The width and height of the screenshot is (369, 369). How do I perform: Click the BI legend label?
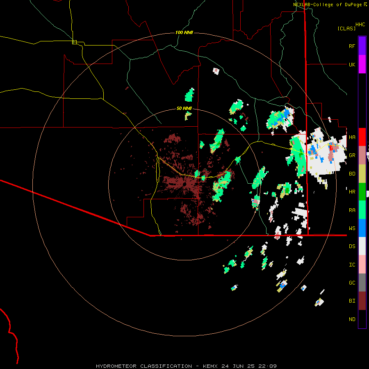(352, 301)
